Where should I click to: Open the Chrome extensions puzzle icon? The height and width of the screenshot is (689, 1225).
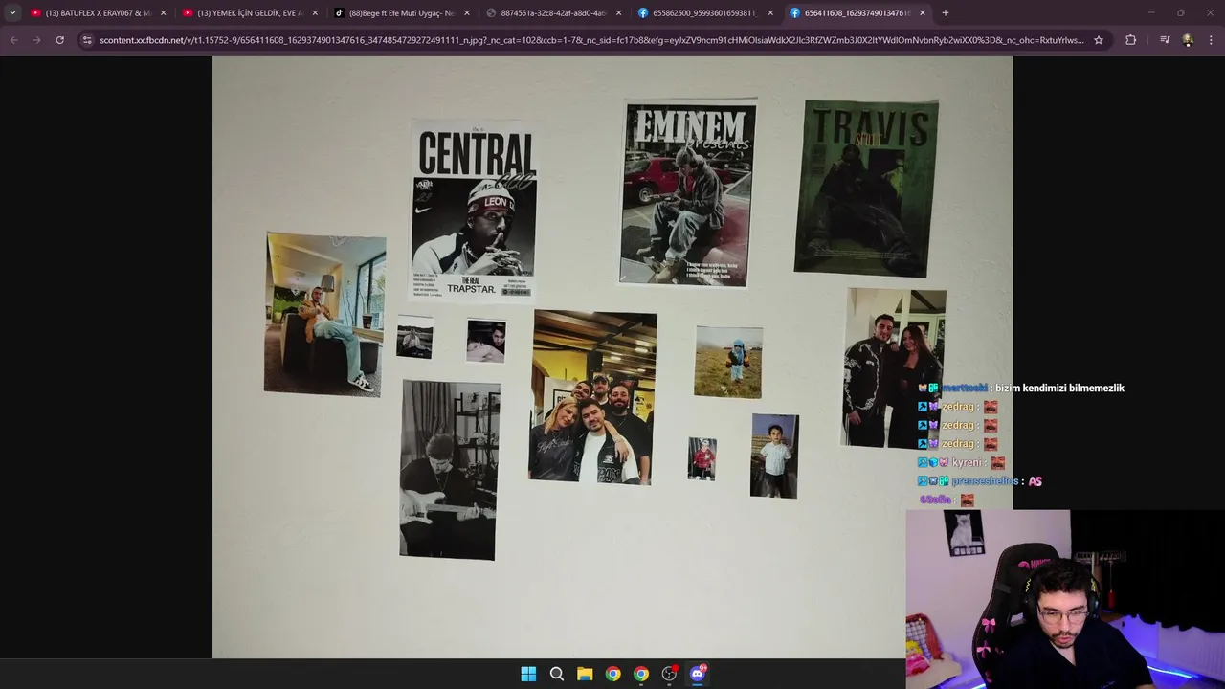pos(1131,40)
